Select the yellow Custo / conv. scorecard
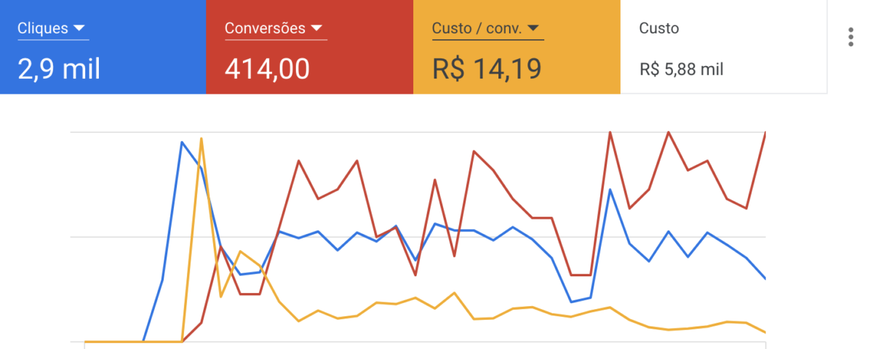 [517, 47]
